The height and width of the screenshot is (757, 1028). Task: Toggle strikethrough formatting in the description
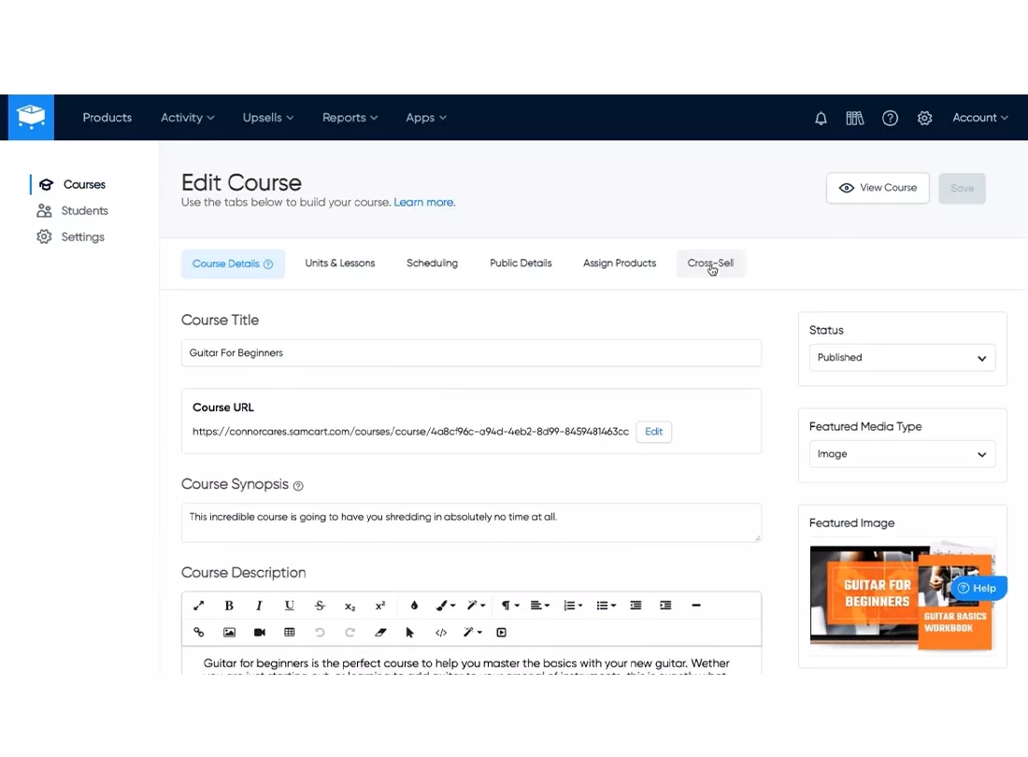pos(320,606)
